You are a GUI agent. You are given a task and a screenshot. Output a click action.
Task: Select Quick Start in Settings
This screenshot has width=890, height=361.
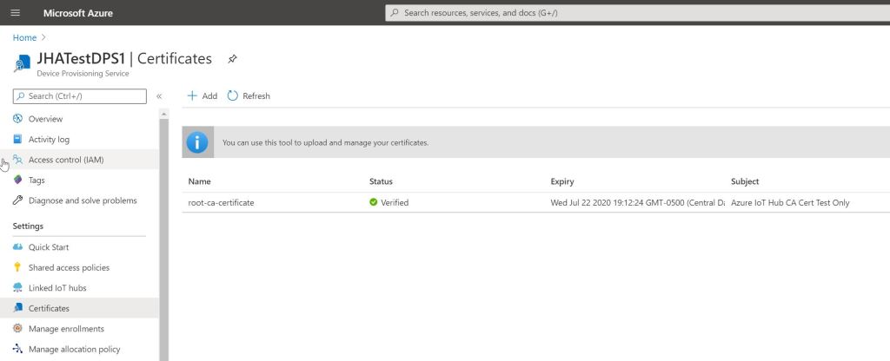click(49, 247)
